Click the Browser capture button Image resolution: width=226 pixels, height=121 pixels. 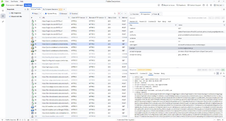64,13
